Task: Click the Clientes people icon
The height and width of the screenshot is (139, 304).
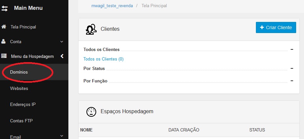Action: point(91,29)
